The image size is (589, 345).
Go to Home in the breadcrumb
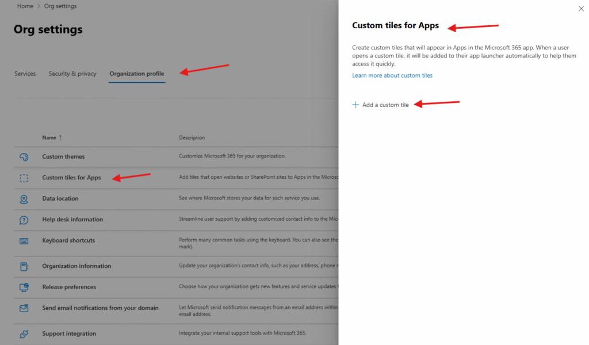[25, 6]
